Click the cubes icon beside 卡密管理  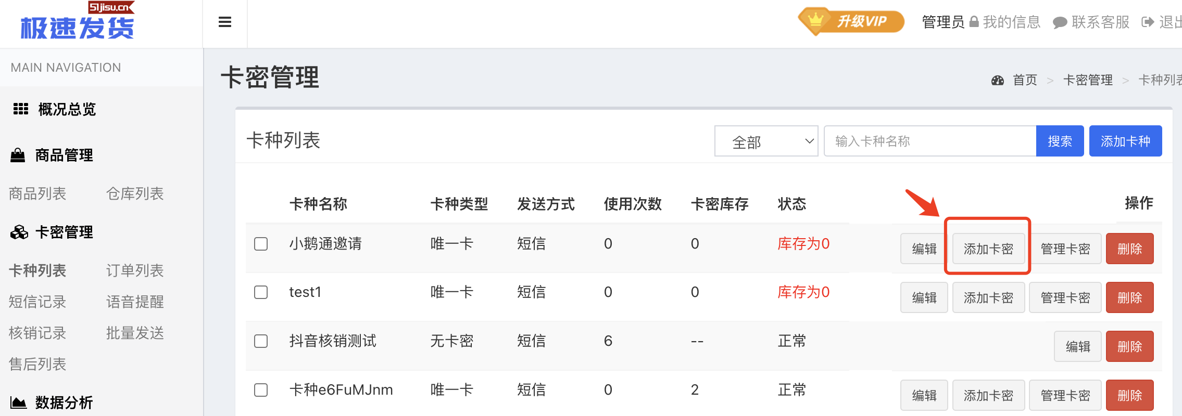coord(19,232)
